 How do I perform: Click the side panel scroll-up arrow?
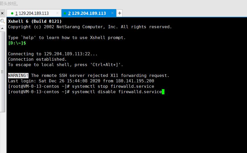coord(3,28)
